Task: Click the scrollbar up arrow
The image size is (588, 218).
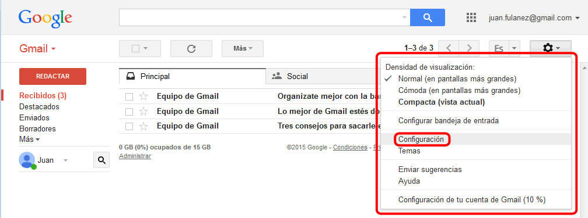Action: tap(584, 67)
